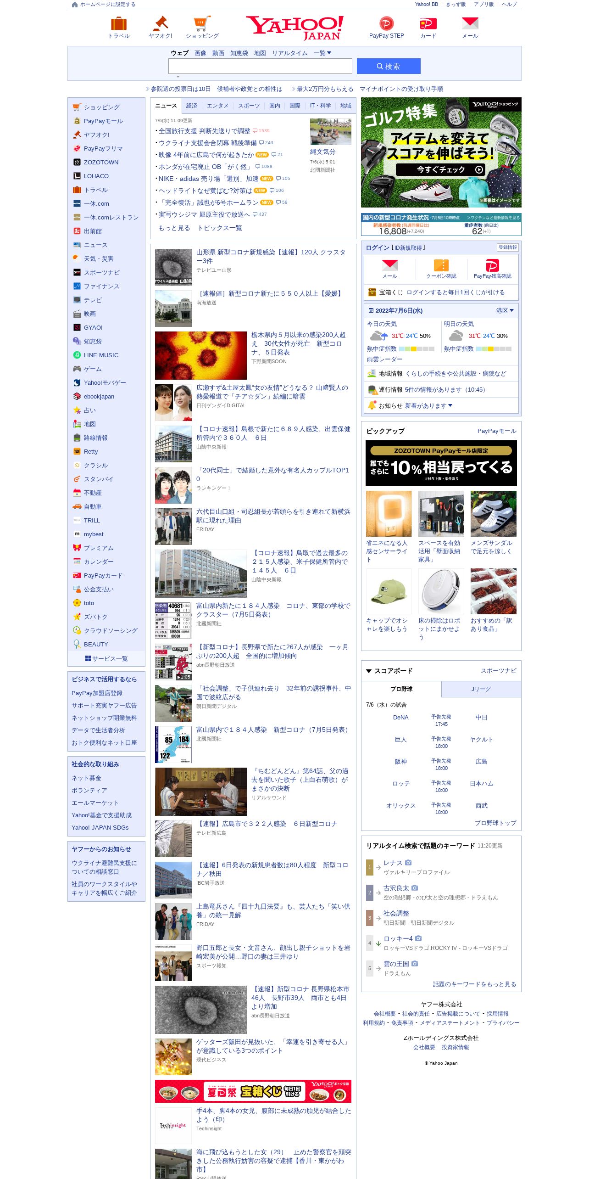This screenshot has width=589, height=1179.
Task: Open 路線情報 in the sidebar
Action: (95, 438)
